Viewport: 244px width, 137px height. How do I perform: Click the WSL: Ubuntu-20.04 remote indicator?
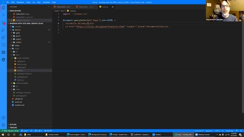(10, 131)
